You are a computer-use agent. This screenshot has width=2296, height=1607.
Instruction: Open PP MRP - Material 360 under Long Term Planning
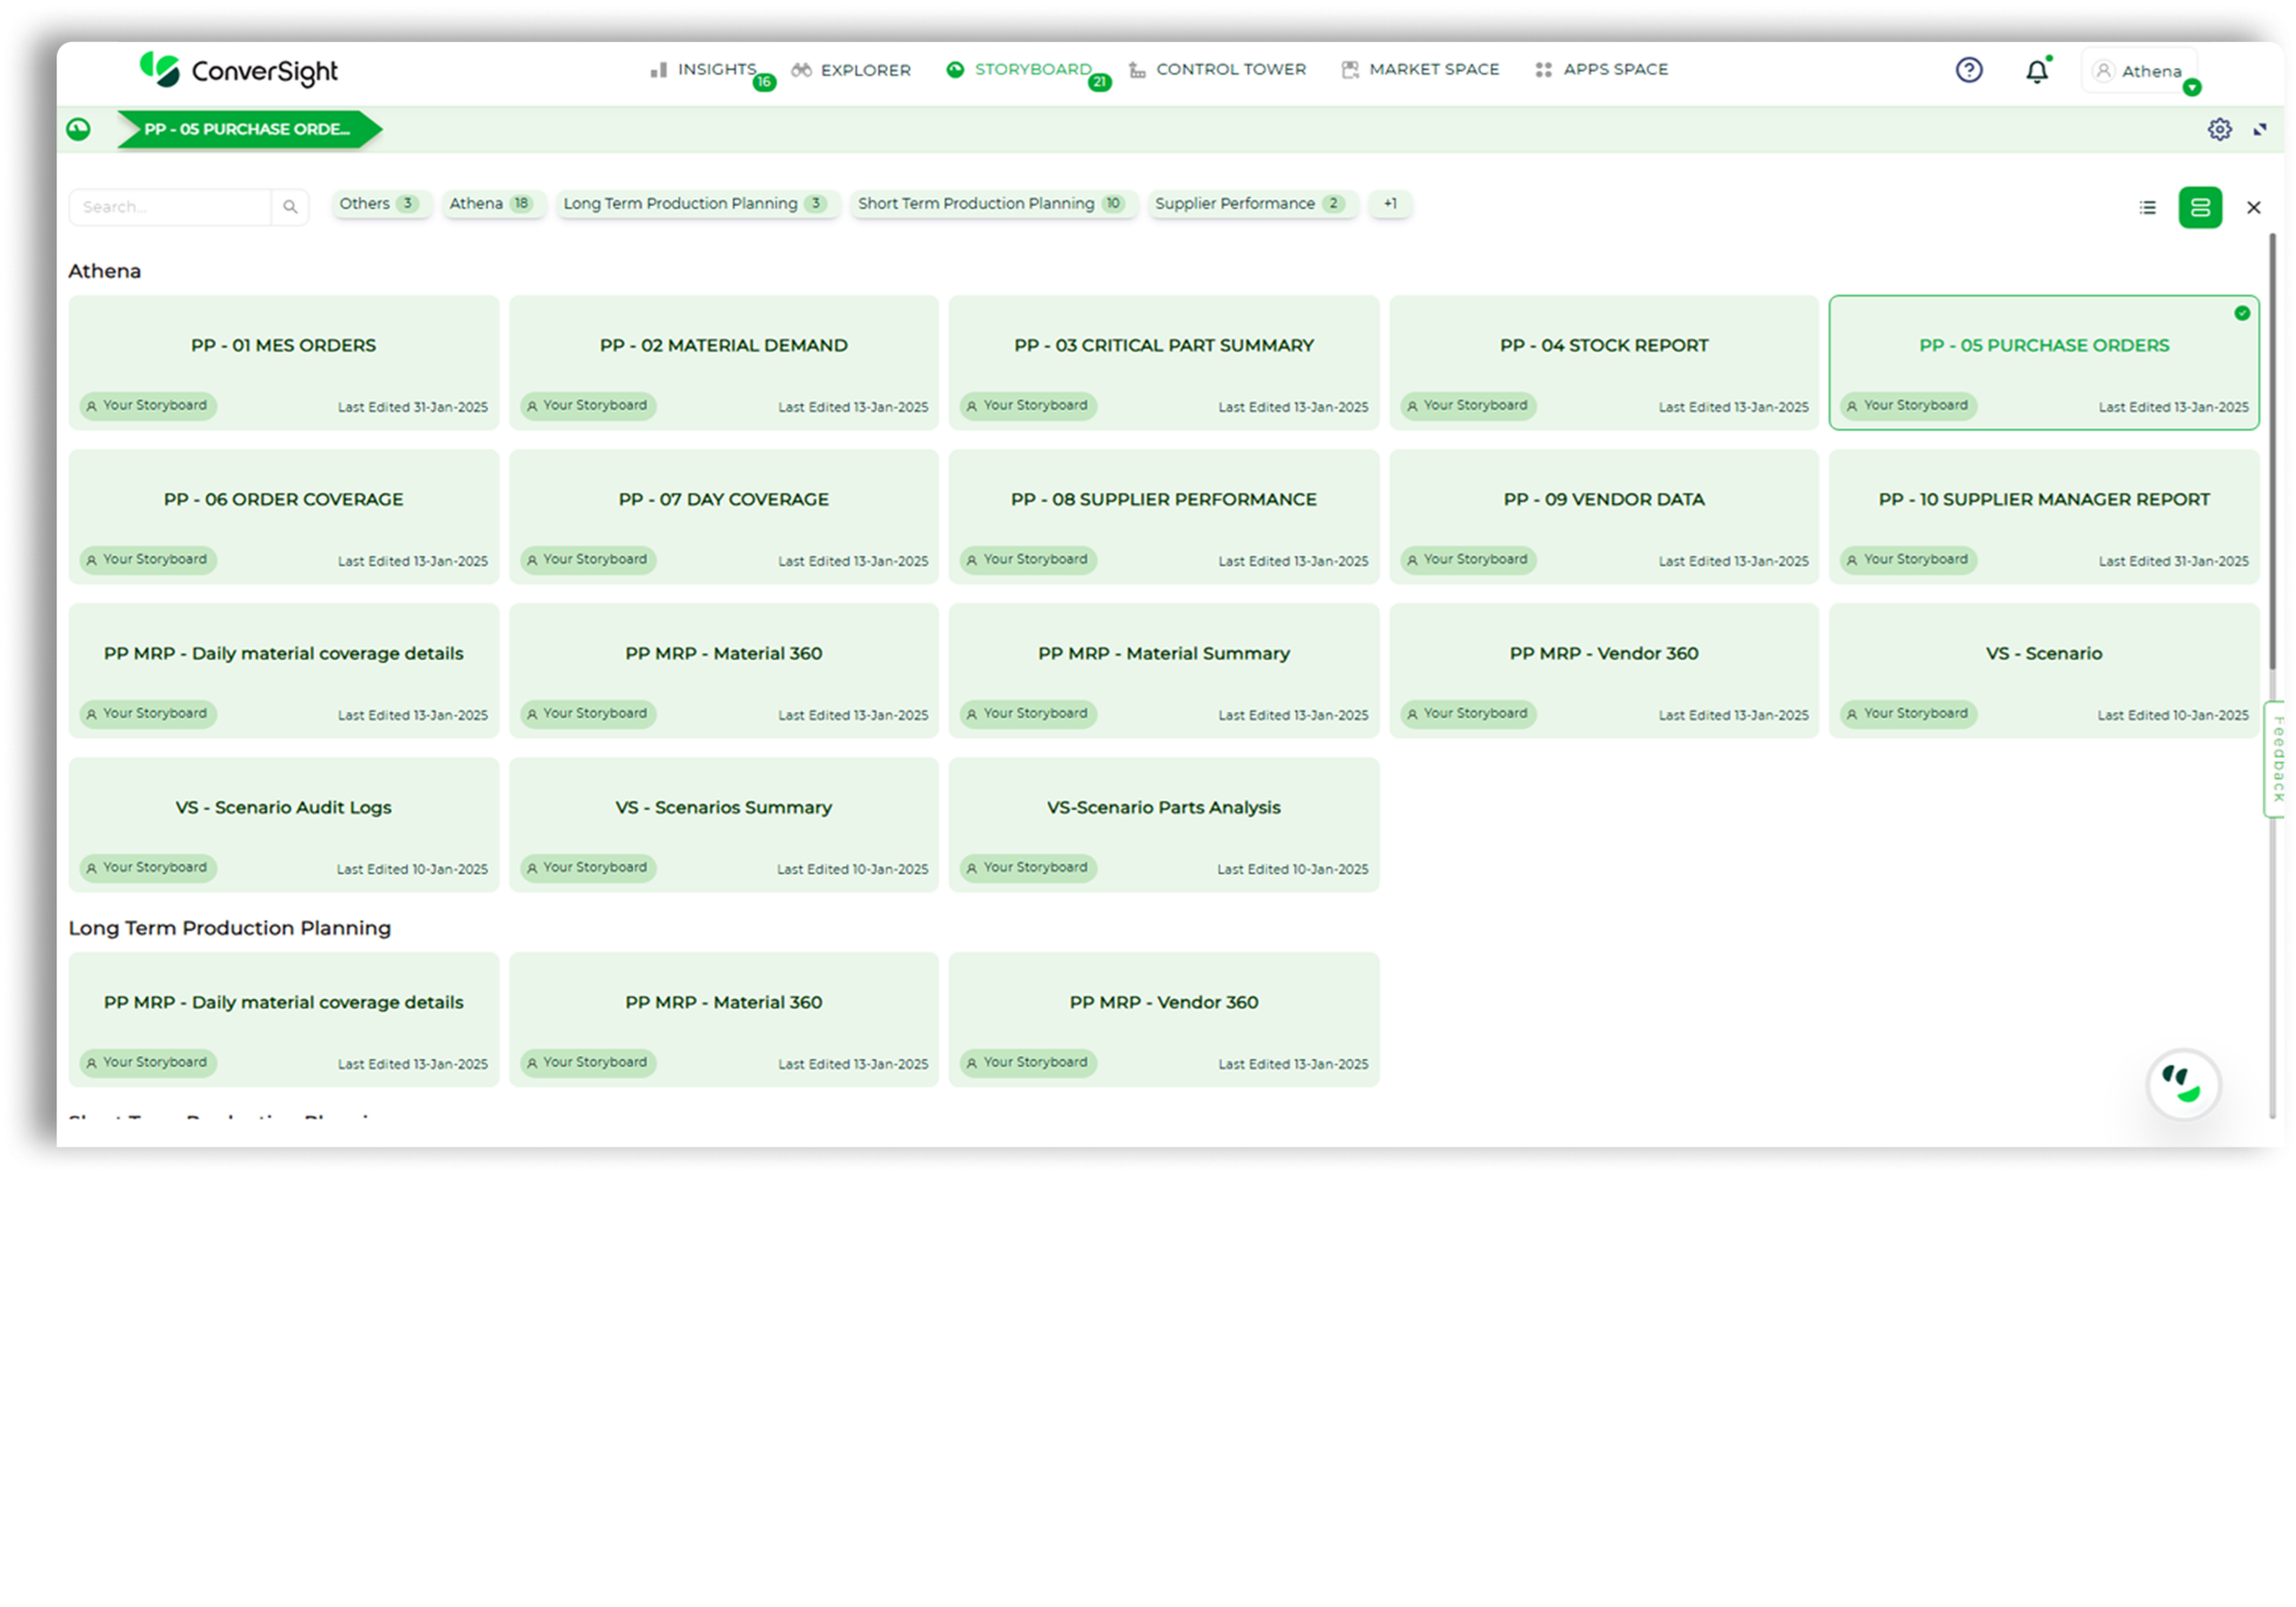pos(723,1019)
